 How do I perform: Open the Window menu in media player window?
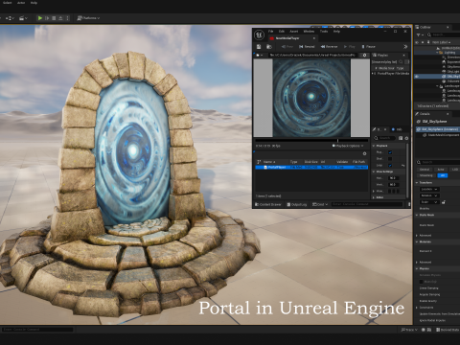309,32
